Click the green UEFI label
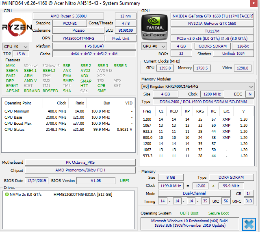 pyautogui.click(x=124, y=180)
